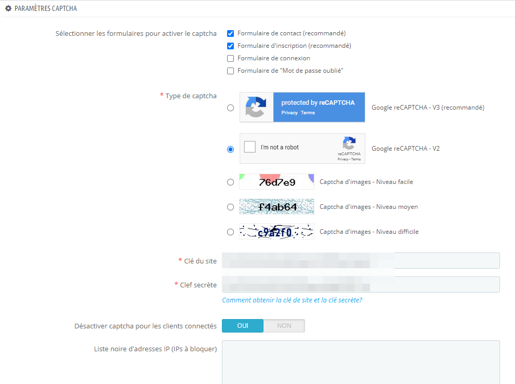The width and height of the screenshot is (515, 384).
Task: Choose image captcha Niveau moyen radio
Action: [x=231, y=207]
